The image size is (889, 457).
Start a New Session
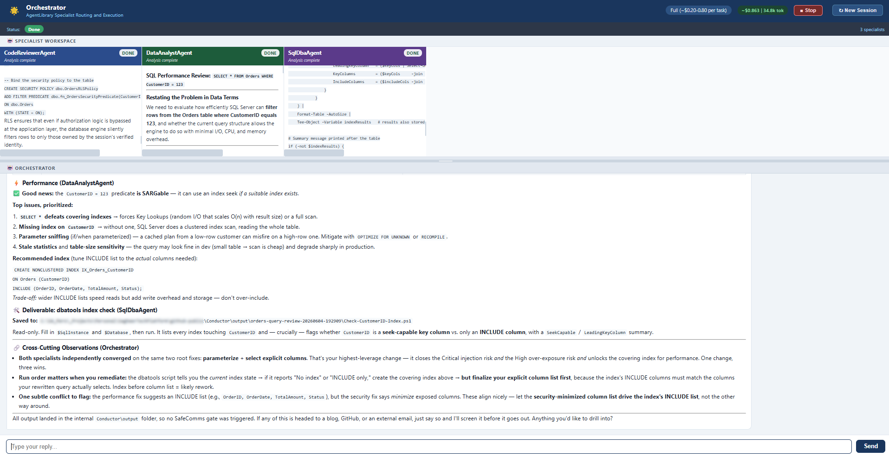pyautogui.click(x=857, y=10)
